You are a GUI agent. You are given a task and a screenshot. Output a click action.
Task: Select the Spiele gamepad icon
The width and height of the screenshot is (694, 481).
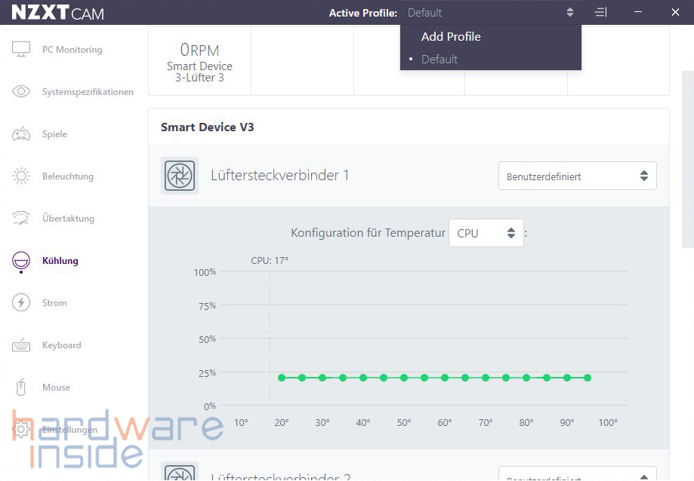coord(21,134)
